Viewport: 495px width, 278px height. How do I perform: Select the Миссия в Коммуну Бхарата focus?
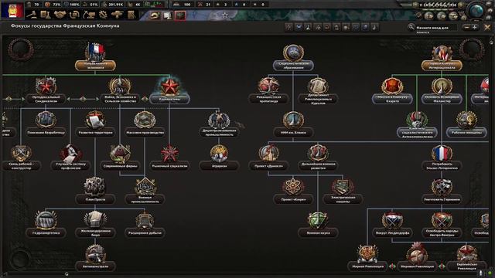click(x=392, y=91)
